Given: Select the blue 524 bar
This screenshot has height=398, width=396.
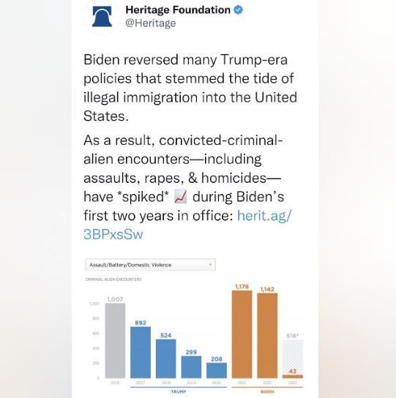Looking at the screenshot, I should 166,358.
